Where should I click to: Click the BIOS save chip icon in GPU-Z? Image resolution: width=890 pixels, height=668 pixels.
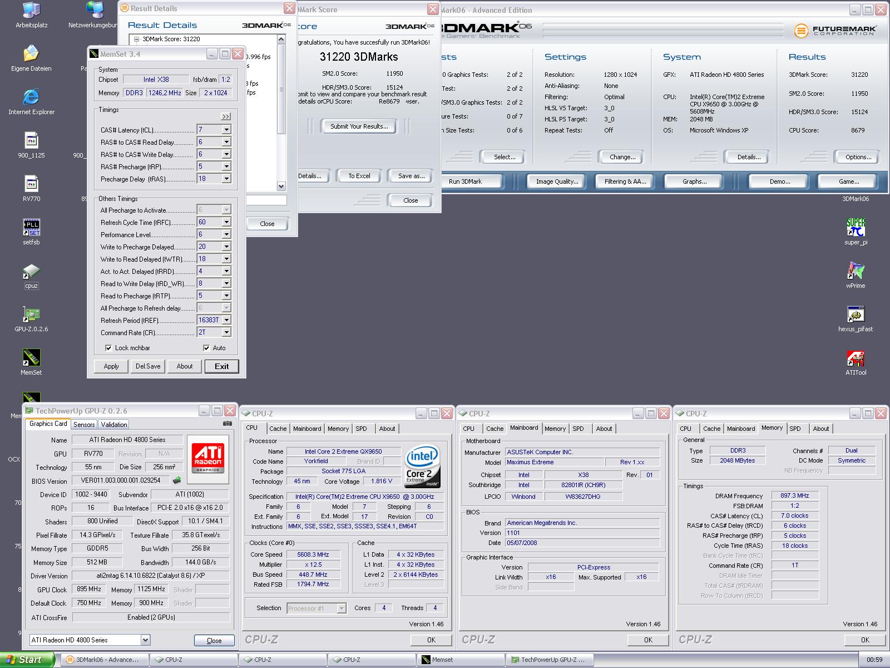(177, 480)
